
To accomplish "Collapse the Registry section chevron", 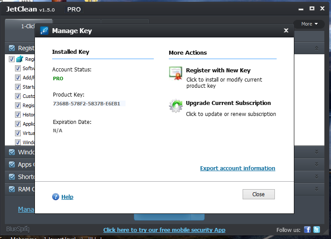I will click(x=316, y=48).
